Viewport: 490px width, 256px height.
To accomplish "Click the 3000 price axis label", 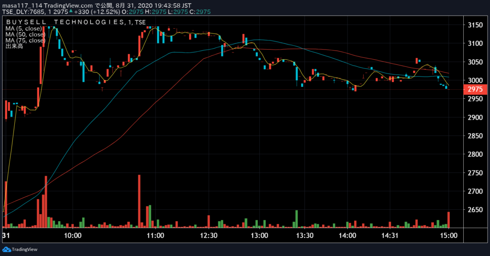I will (x=475, y=80).
